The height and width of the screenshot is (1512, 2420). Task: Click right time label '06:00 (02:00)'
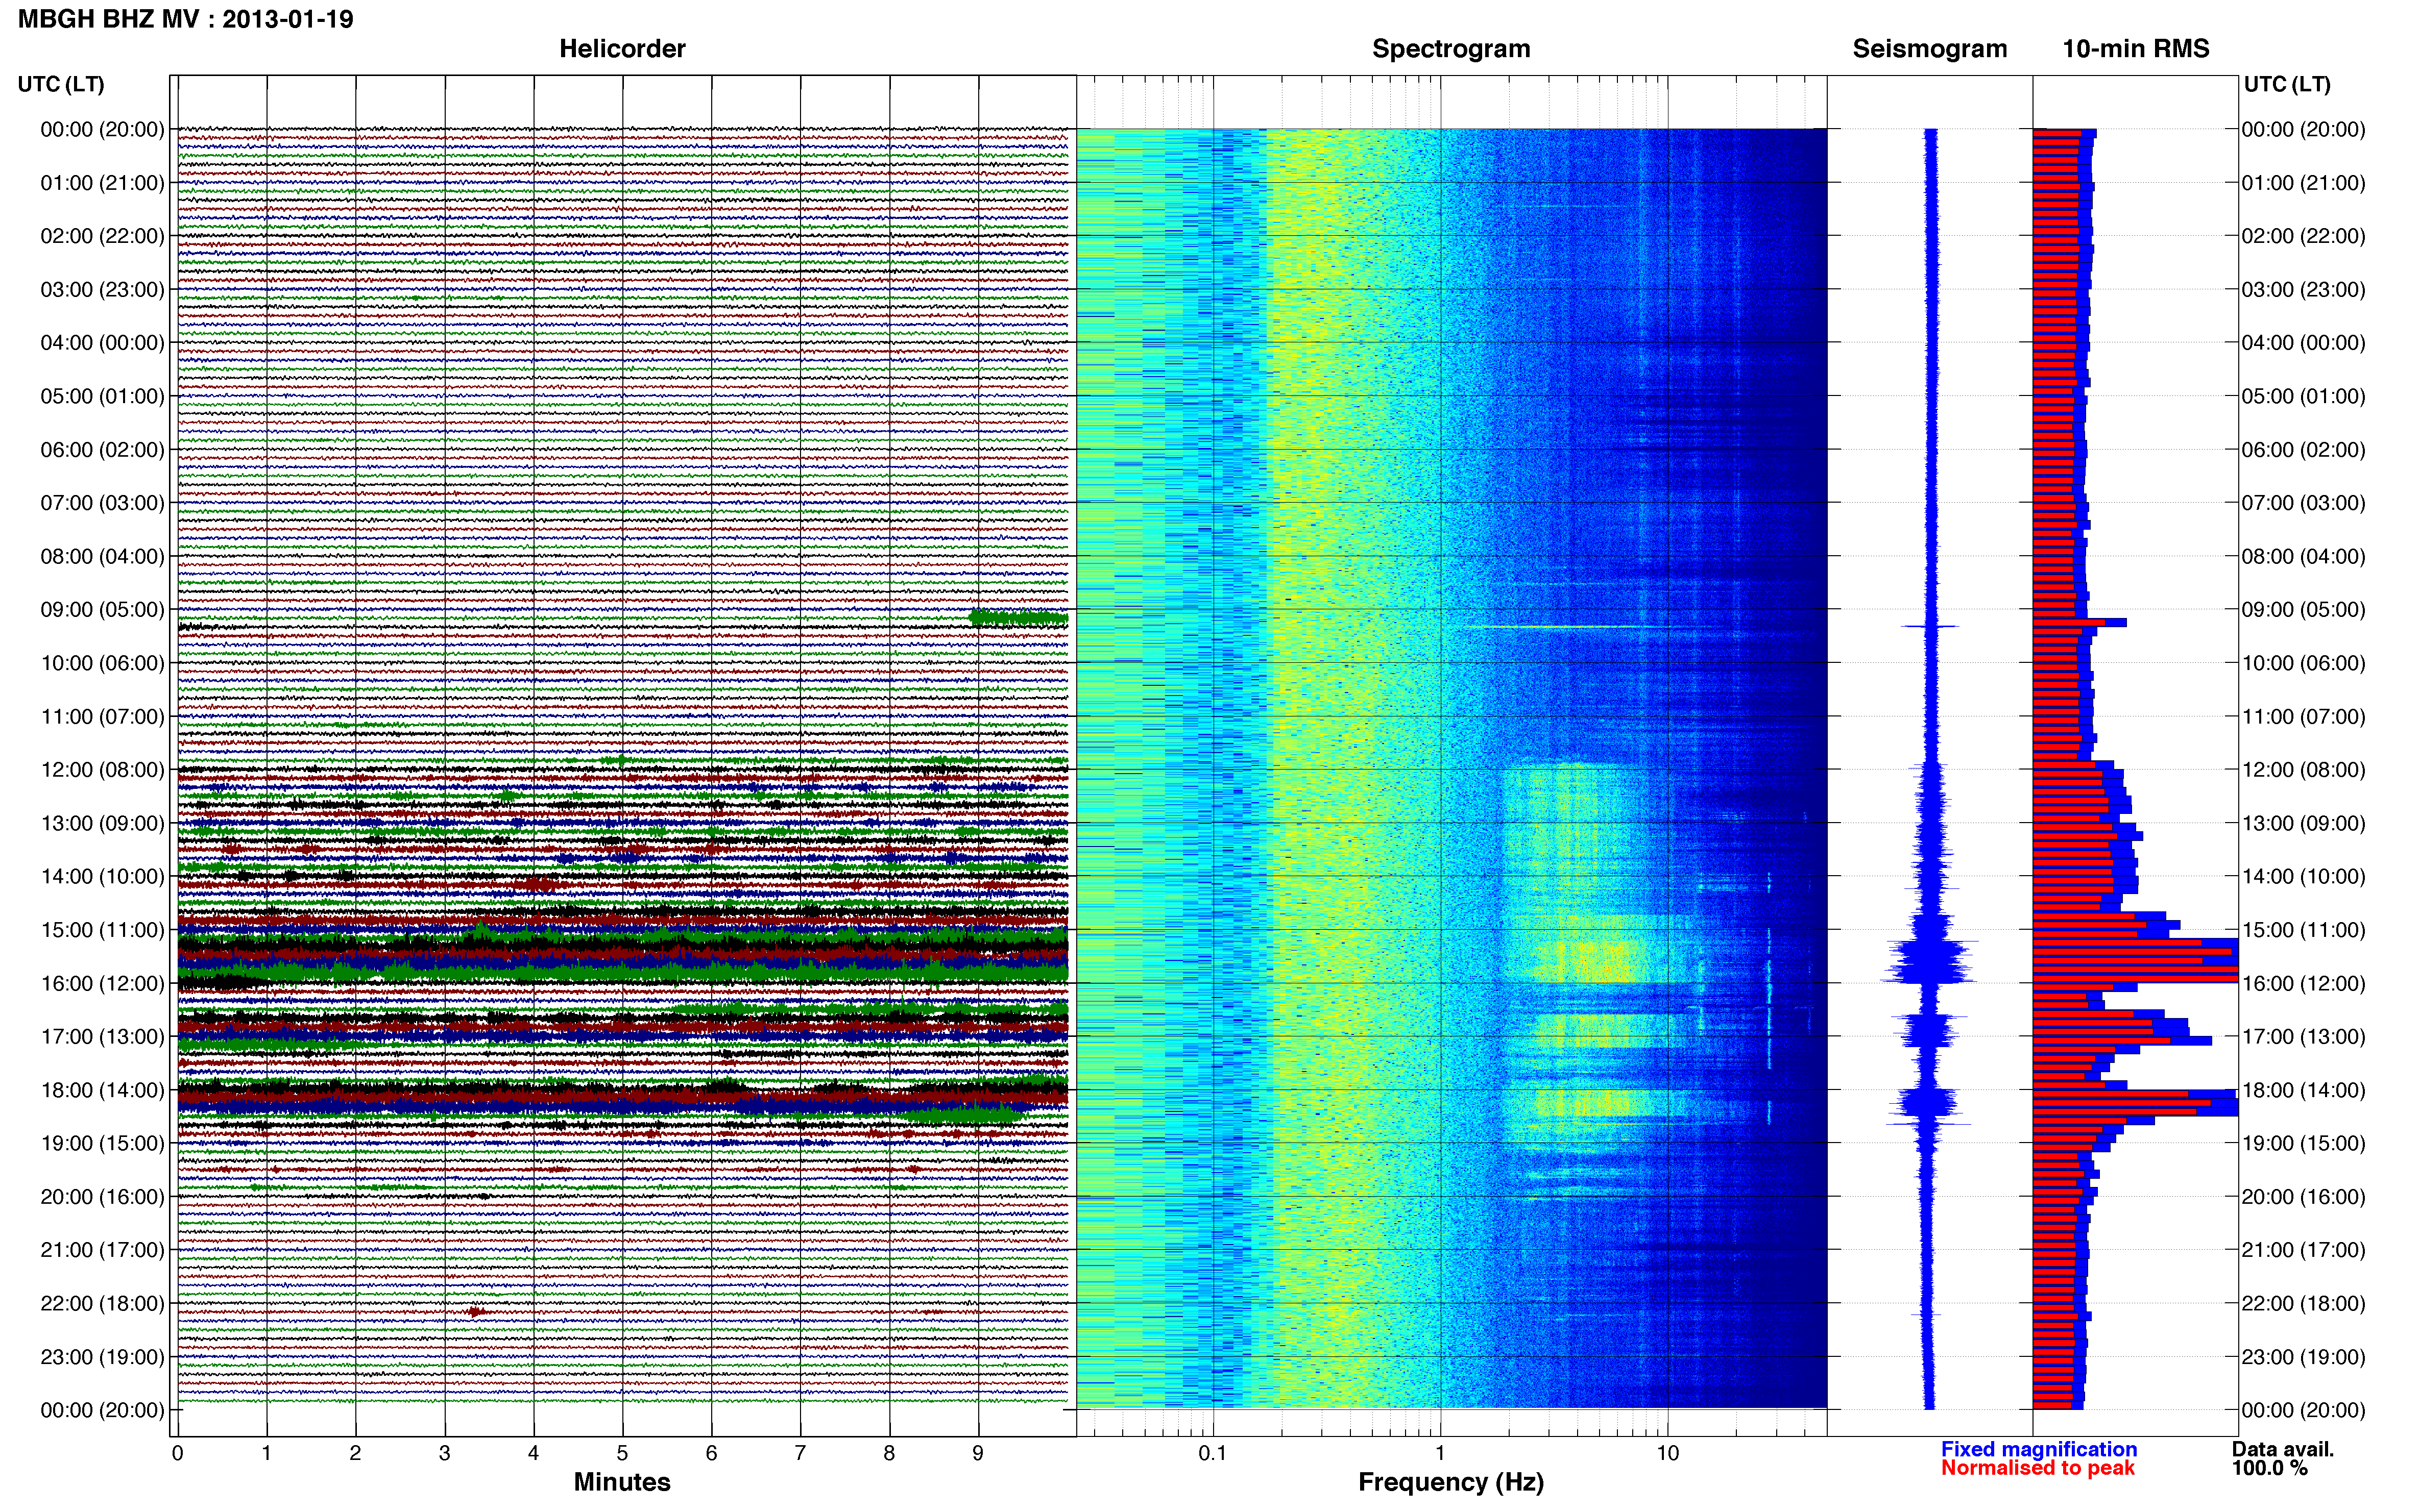(x=2303, y=449)
